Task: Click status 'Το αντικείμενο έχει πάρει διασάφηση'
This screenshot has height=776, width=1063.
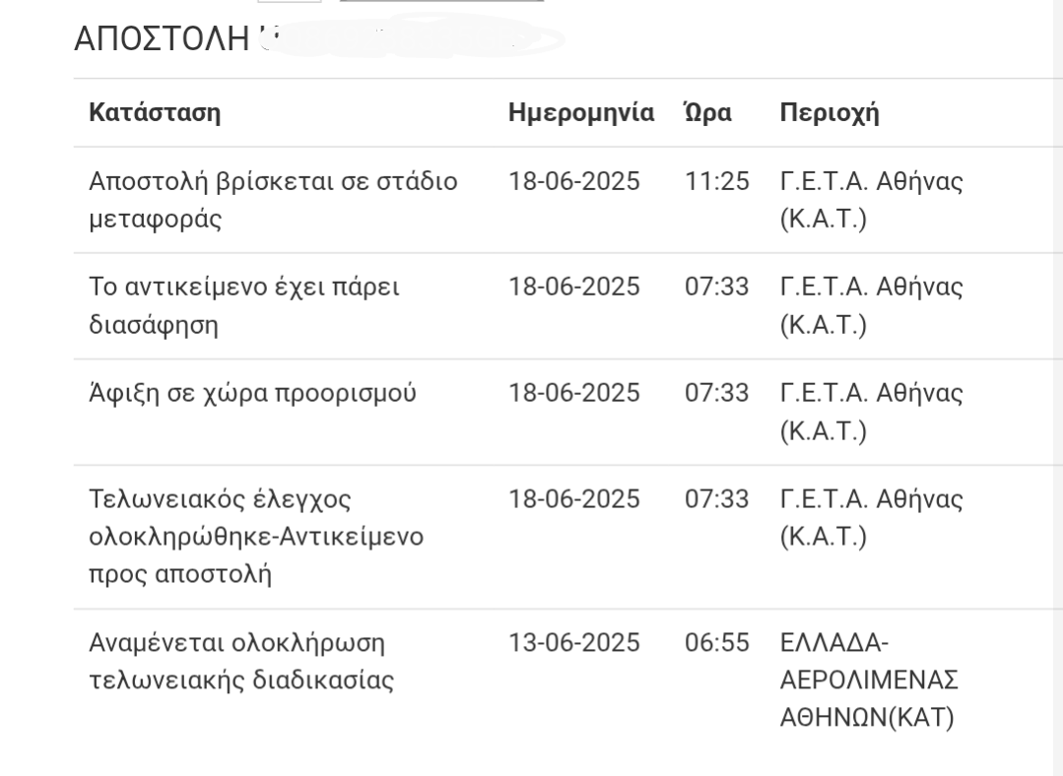Action: 244,306
